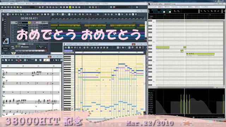Screen dimensions: 226x127
Task: Mute the Master bus
Action: click(27, 44)
